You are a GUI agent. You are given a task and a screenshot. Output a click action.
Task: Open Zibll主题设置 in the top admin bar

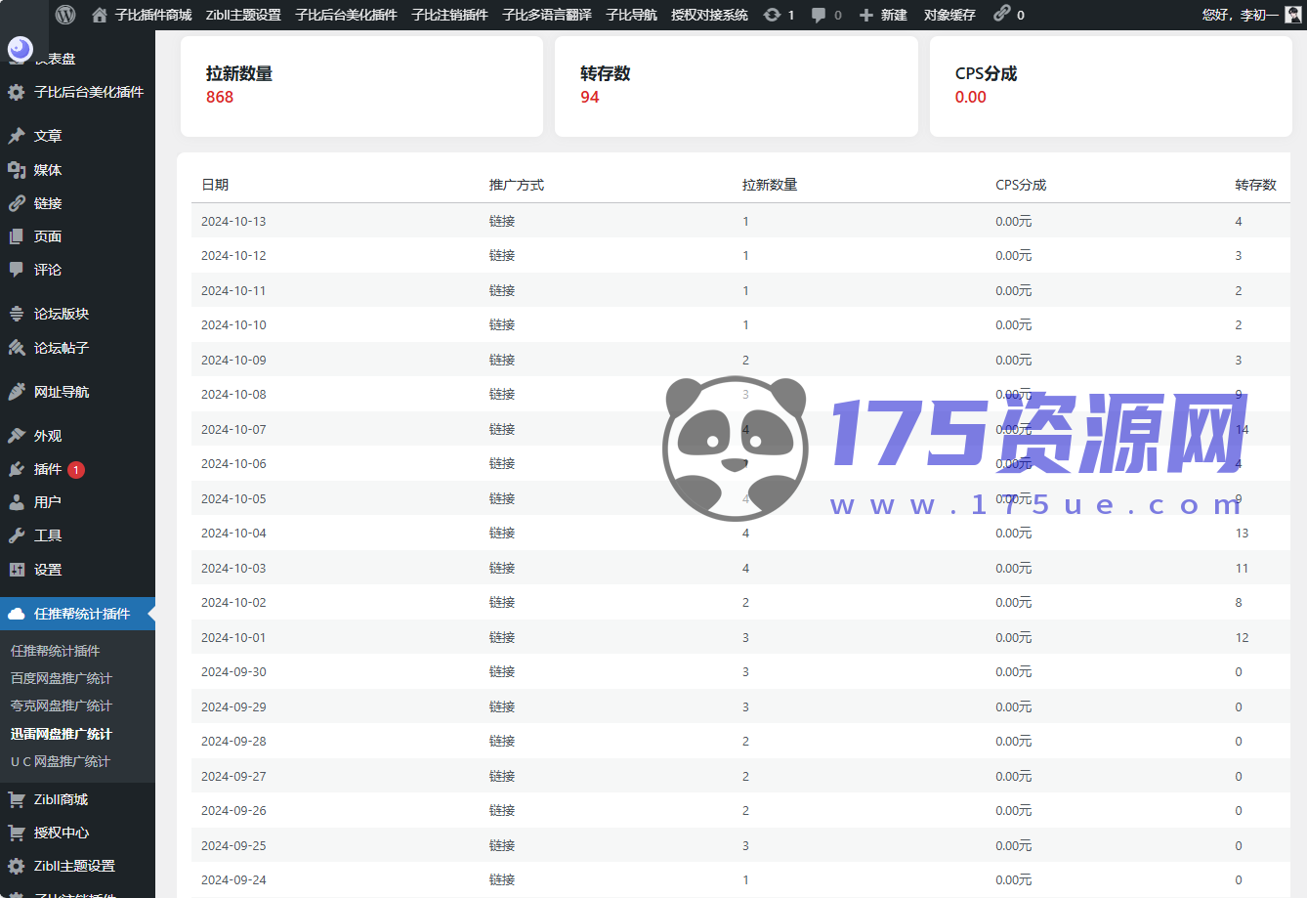click(x=243, y=15)
